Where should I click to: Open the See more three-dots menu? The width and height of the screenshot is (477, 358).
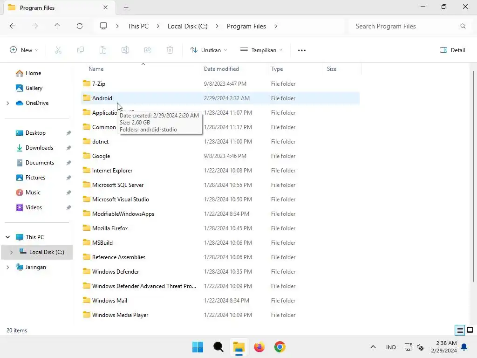(x=302, y=50)
